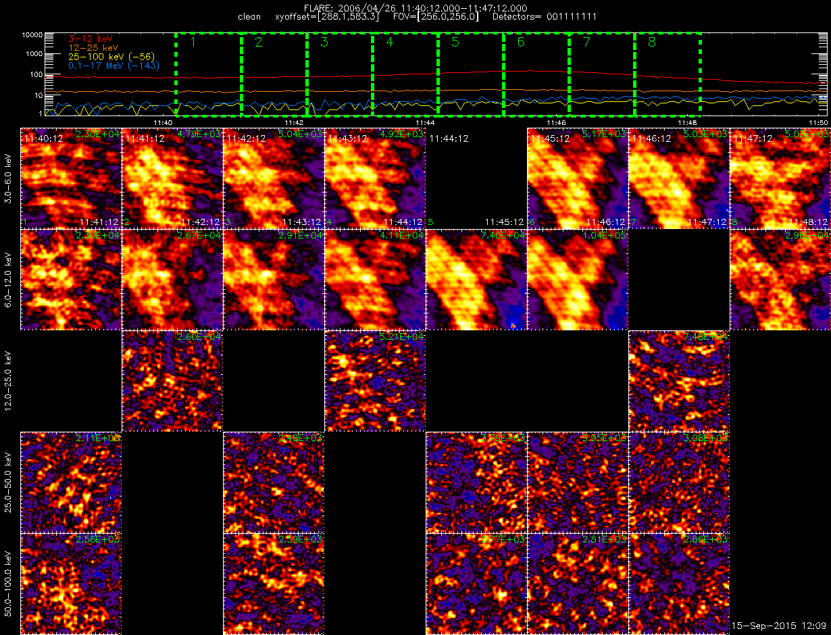Image resolution: width=831 pixels, height=635 pixels.
Task: Select the 3-6 keV image starting 11:41:12
Action: point(173,178)
